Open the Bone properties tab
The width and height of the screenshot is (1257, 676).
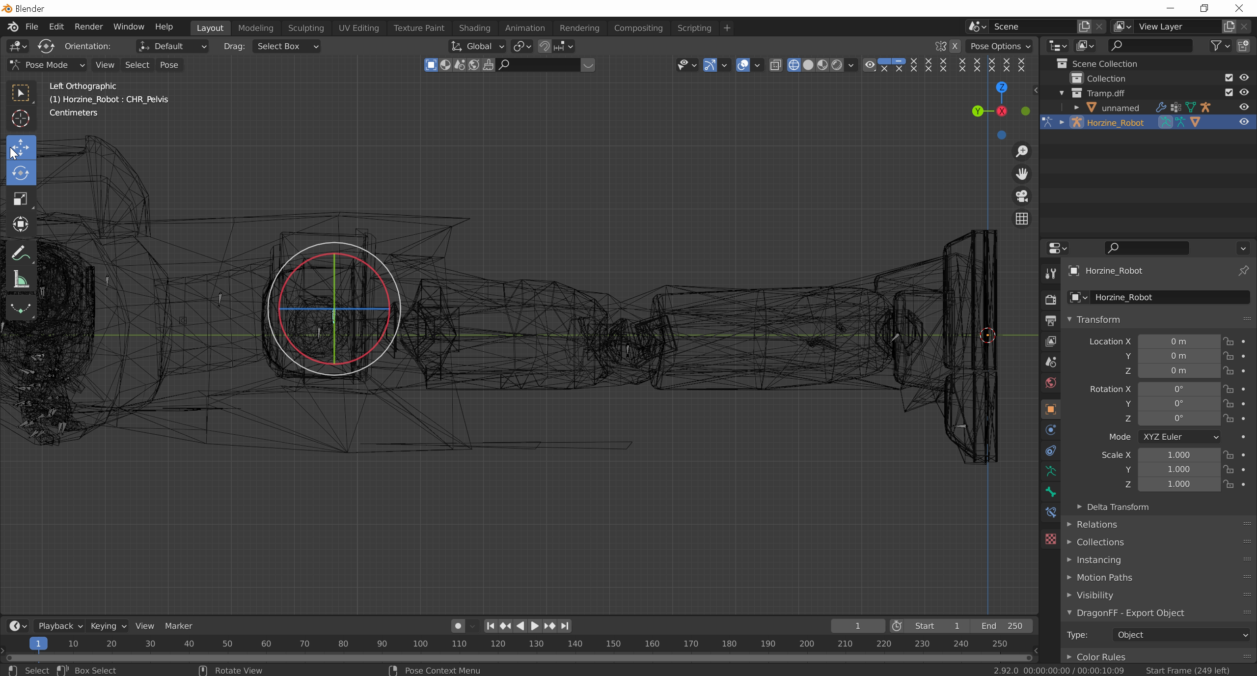(1051, 492)
